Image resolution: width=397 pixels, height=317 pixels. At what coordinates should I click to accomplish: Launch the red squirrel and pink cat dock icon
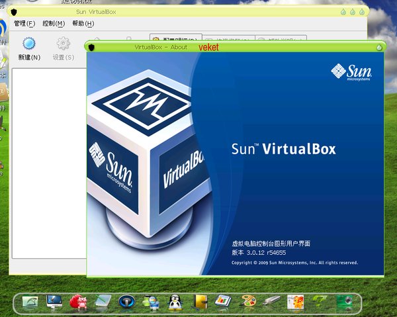pyautogui.click(x=79, y=302)
